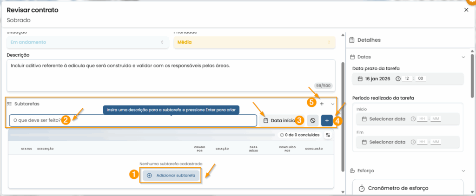Click the Adicionar subtarefa button
Screen dimensions: 476x196
coord(171,175)
